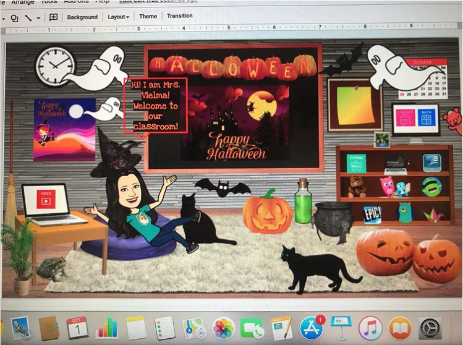Open System Preferences gear icon

click(x=429, y=328)
